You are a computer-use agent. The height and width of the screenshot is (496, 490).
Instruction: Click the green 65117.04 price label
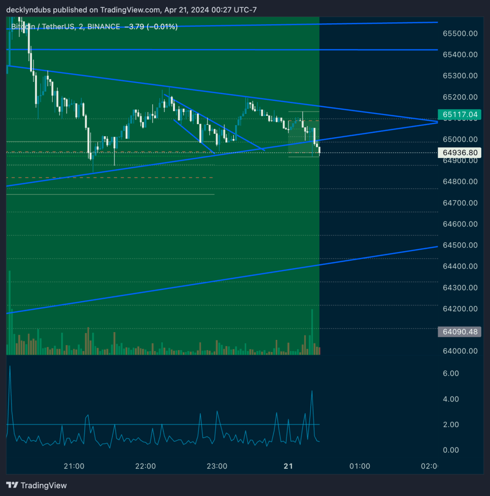click(460, 114)
